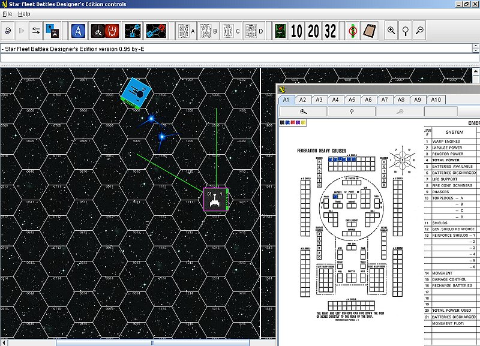Click the blue counter turning-arc map icon
This screenshot has width=480, height=346.
point(132,31)
